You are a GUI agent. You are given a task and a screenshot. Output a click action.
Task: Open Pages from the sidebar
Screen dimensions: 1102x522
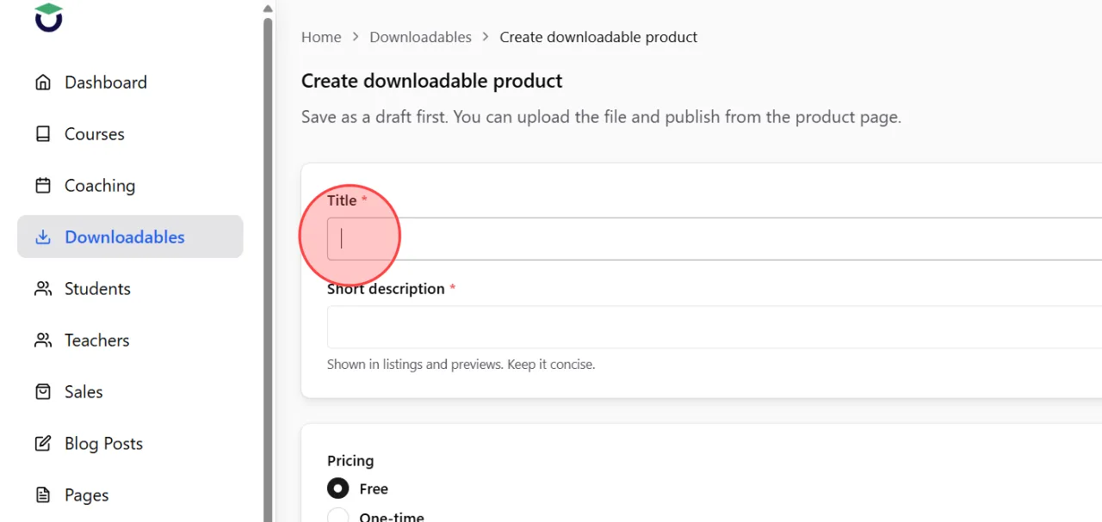click(x=130, y=495)
